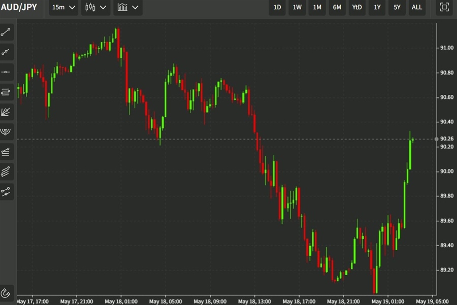The height and width of the screenshot is (305, 457).
Task: Toggle the magnet snap mode
Action: (7, 293)
